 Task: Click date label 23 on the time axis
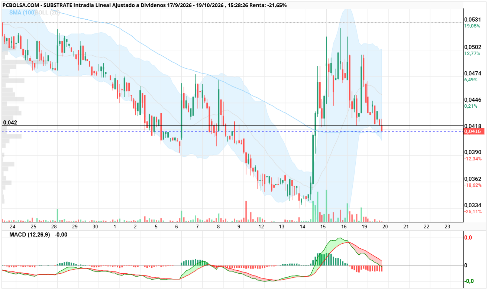click(447, 227)
